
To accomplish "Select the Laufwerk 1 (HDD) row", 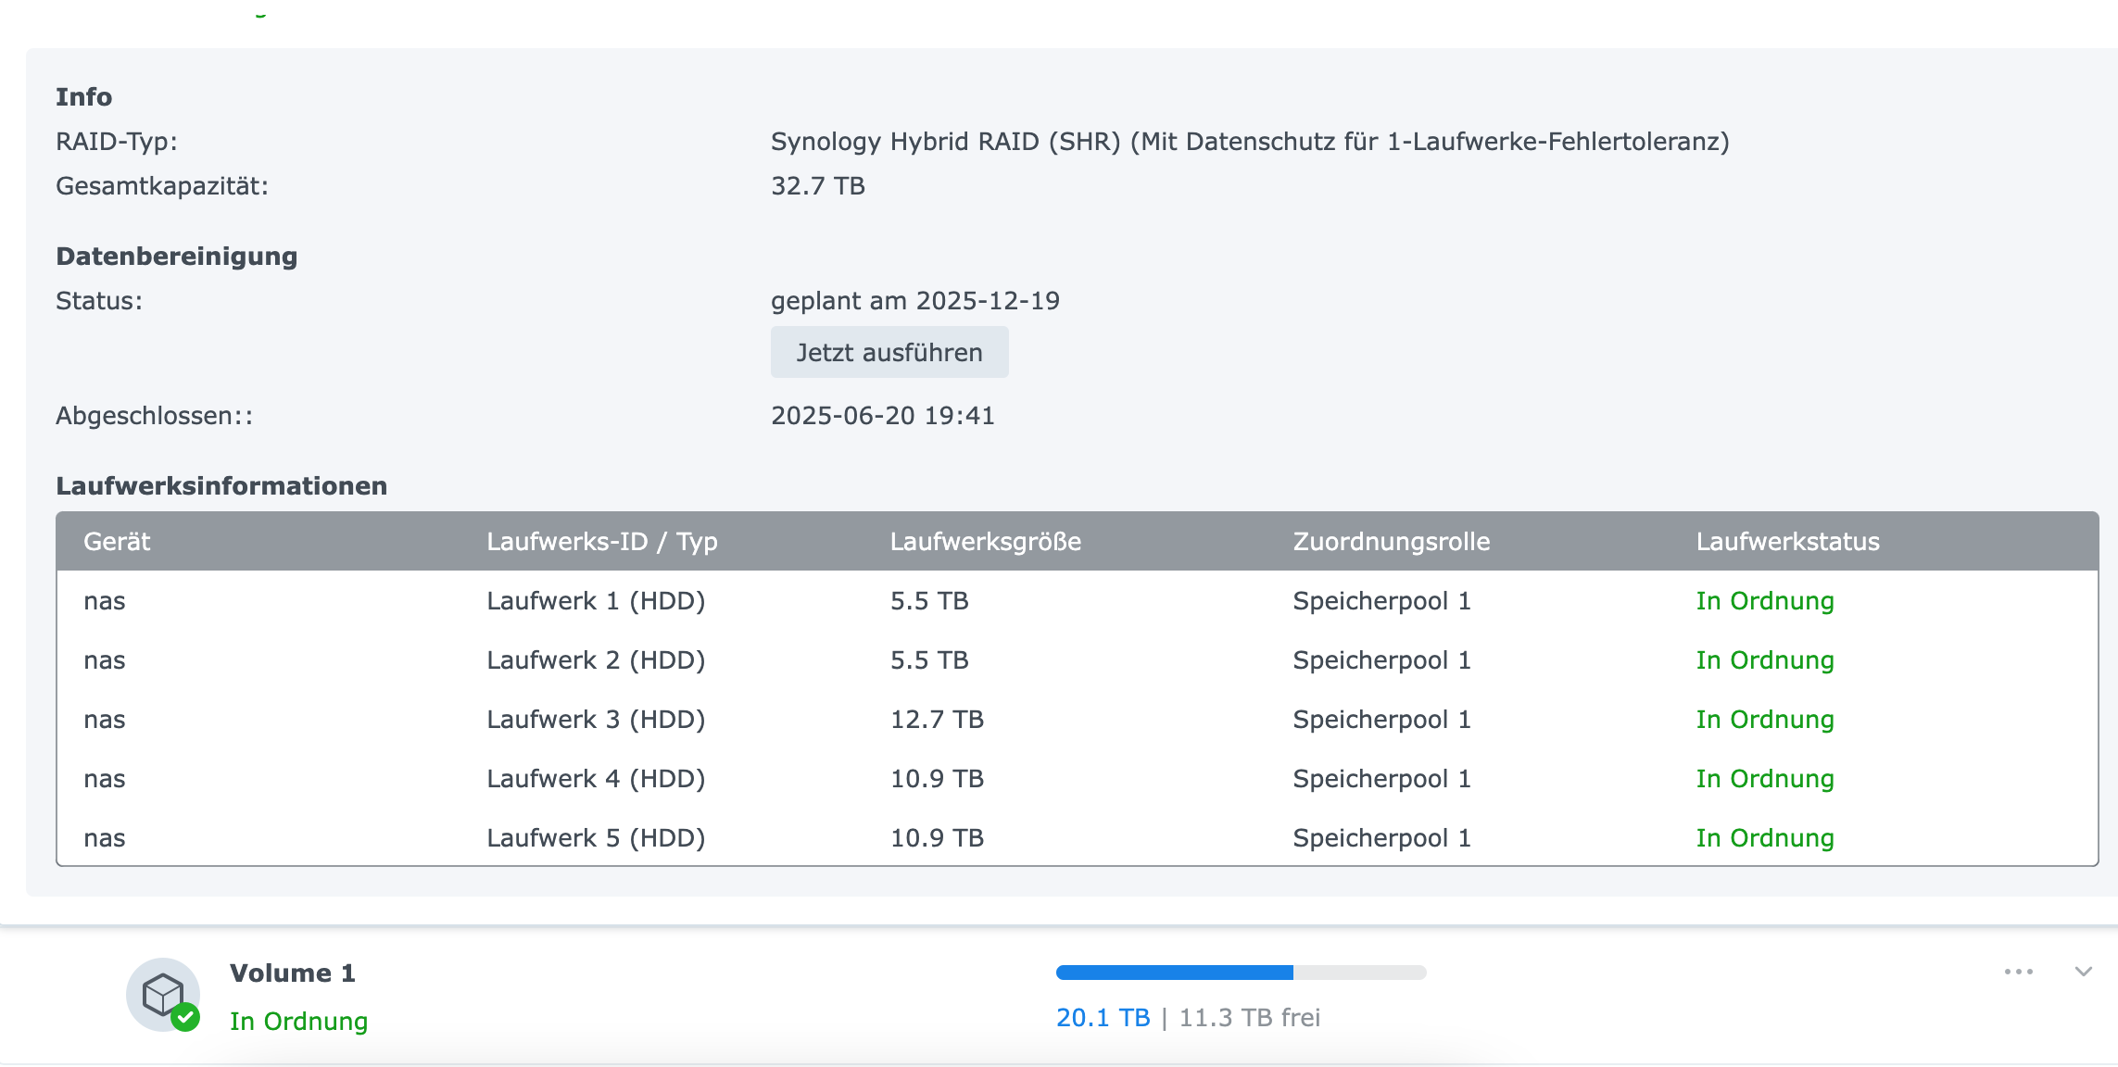I will click(596, 601).
